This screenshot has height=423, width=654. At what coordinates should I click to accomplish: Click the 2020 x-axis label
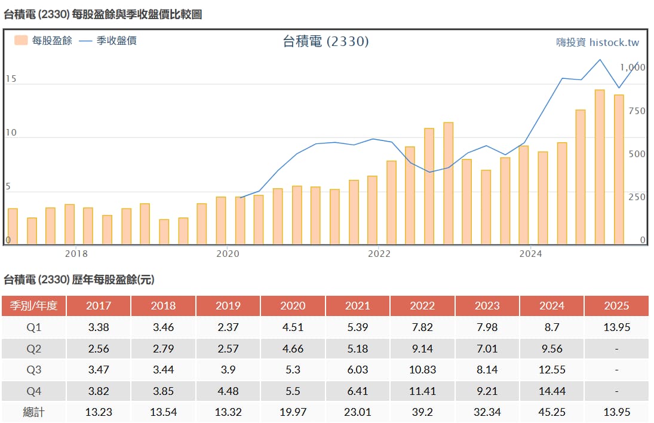tap(228, 254)
